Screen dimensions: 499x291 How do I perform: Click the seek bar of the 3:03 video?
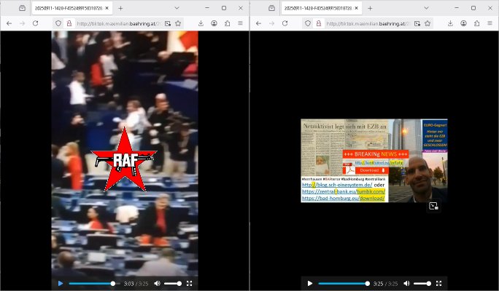91,283
